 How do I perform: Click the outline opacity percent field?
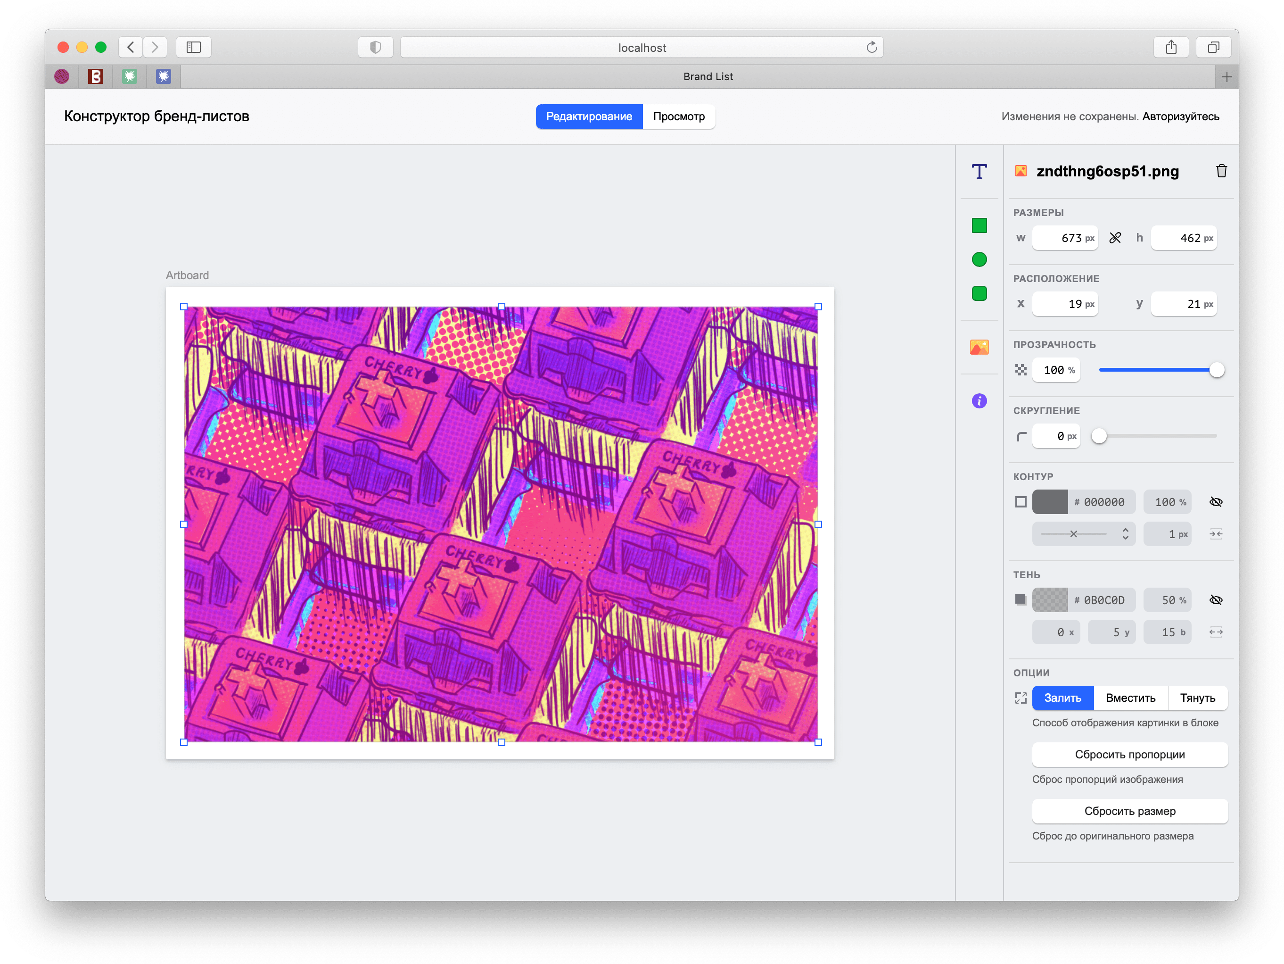click(1168, 502)
